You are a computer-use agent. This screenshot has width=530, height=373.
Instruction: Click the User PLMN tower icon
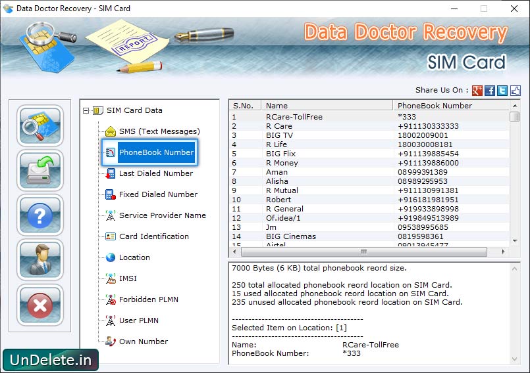point(111,320)
